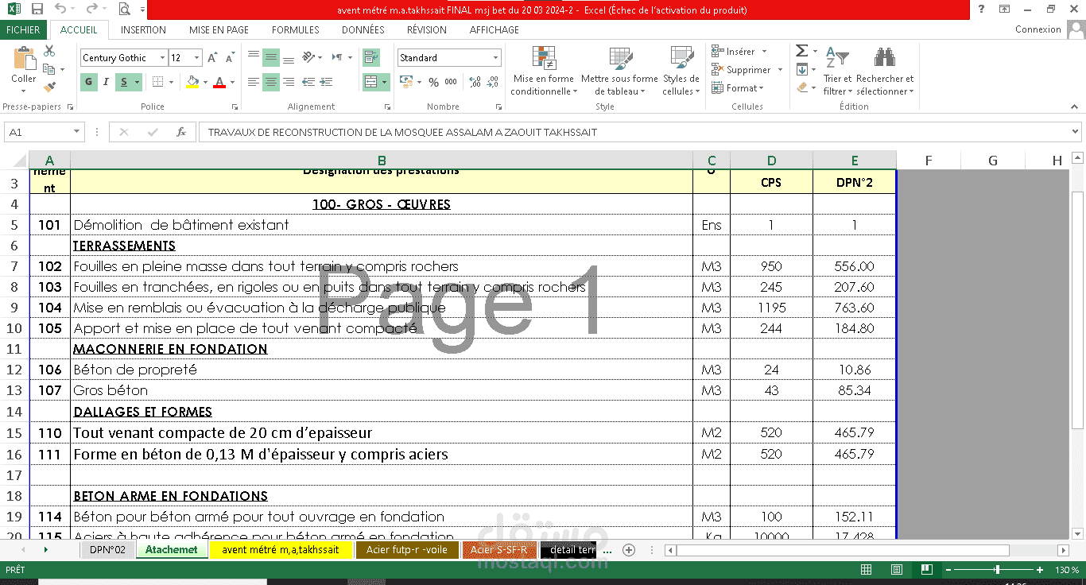Image resolution: width=1086 pixels, height=585 pixels.
Task: Toggle middle vertical alignment
Action: coord(271,57)
